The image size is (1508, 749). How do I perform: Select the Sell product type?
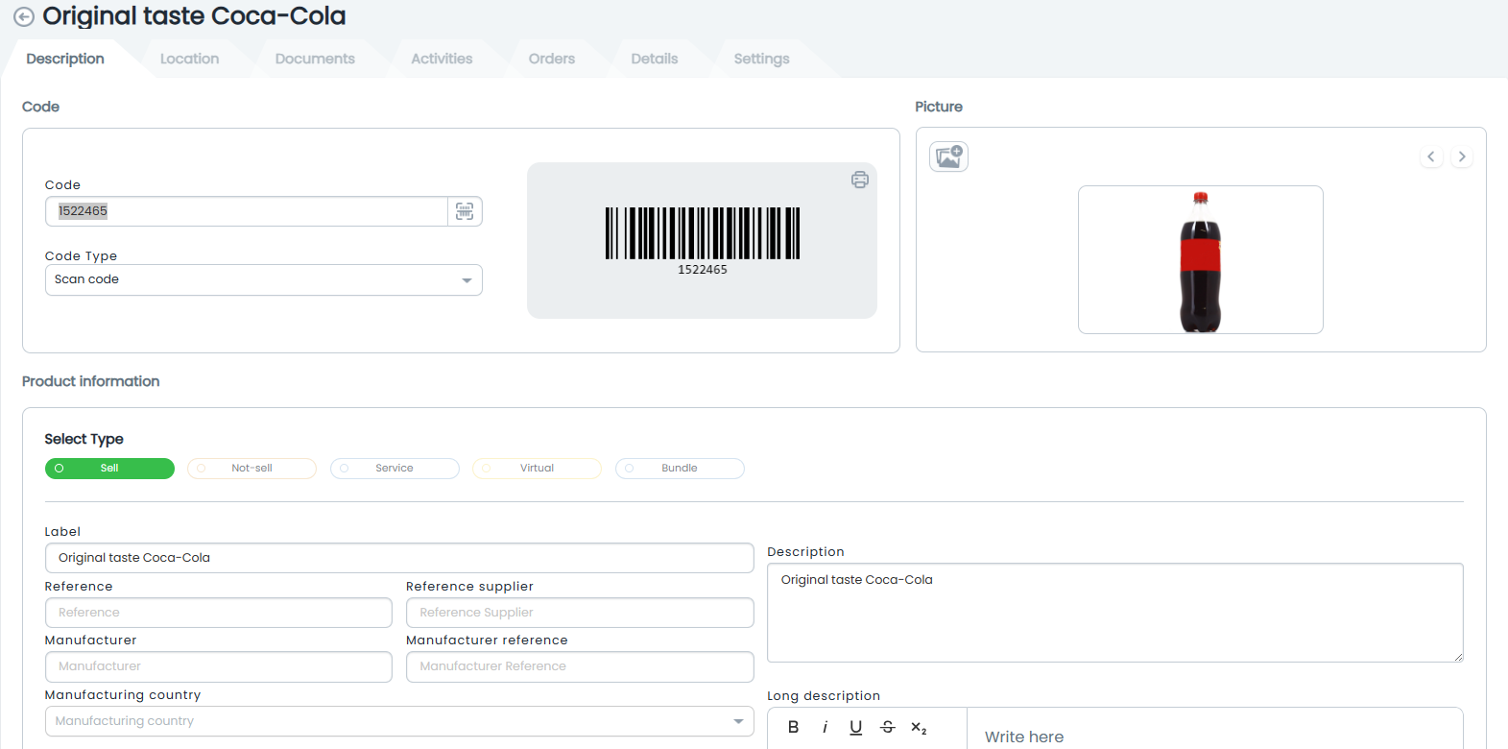tap(109, 469)
